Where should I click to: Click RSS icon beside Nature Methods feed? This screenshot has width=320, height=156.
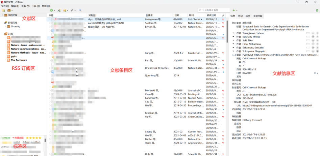click(8, 53)
